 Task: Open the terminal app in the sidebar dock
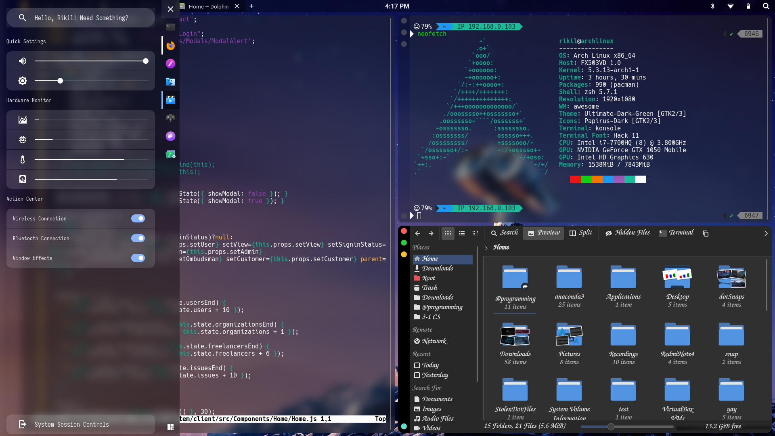click(170, 27)
